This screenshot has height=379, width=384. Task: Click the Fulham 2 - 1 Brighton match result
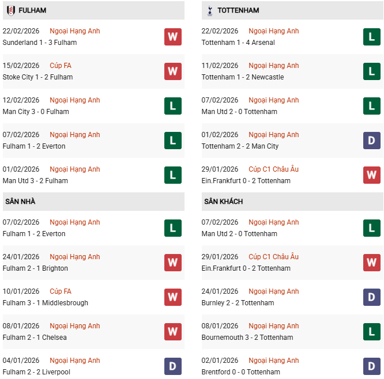point(35,268)
